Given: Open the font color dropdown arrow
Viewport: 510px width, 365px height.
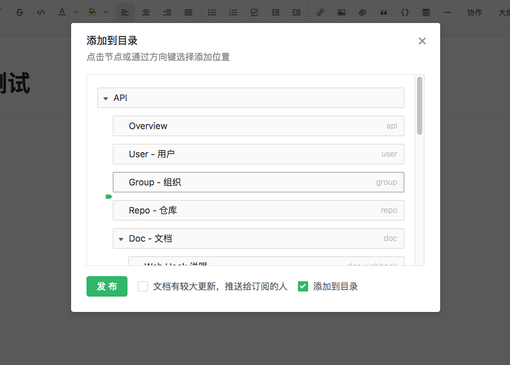Looking at the screenshot, I should 75,12.
